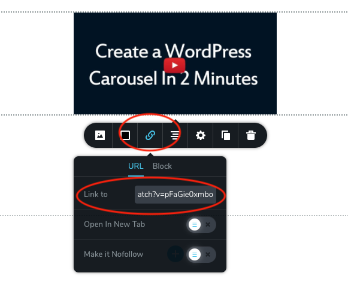The height and width of the screenshot is (282, 348).
Task: Click the Link to label
Action: [96, 195]
